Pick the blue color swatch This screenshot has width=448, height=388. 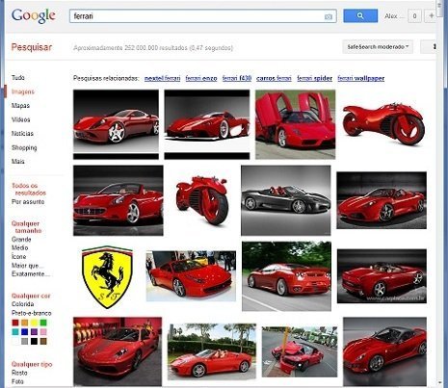coord(25,332)
